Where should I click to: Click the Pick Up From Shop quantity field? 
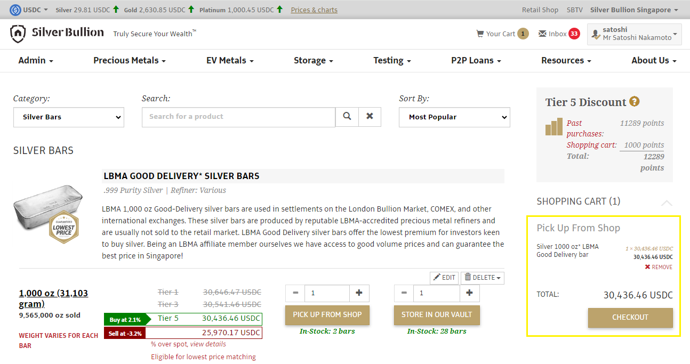coord(327,293)
